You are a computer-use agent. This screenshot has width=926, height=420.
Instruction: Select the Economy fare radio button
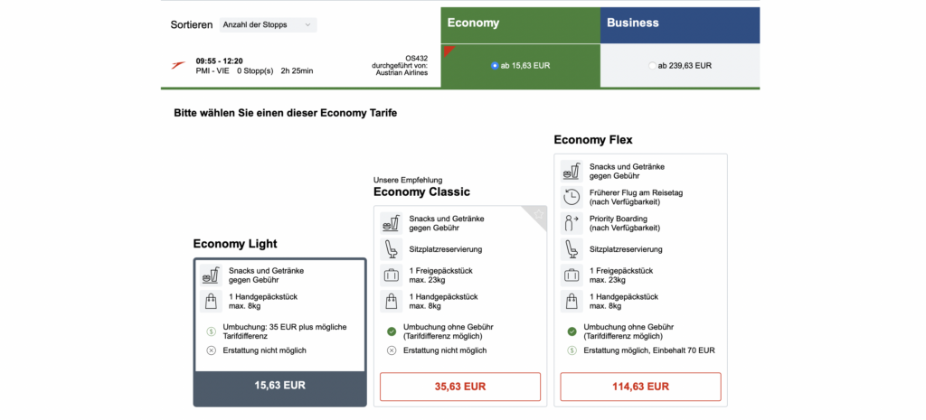(494, 65)
